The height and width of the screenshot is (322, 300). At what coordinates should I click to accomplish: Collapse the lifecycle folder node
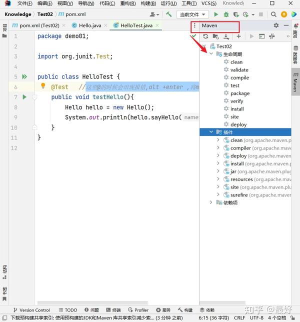[211, 54]
